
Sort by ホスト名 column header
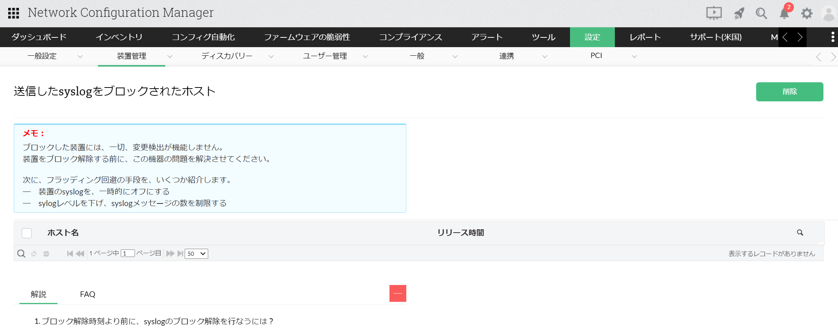(63, 233)
